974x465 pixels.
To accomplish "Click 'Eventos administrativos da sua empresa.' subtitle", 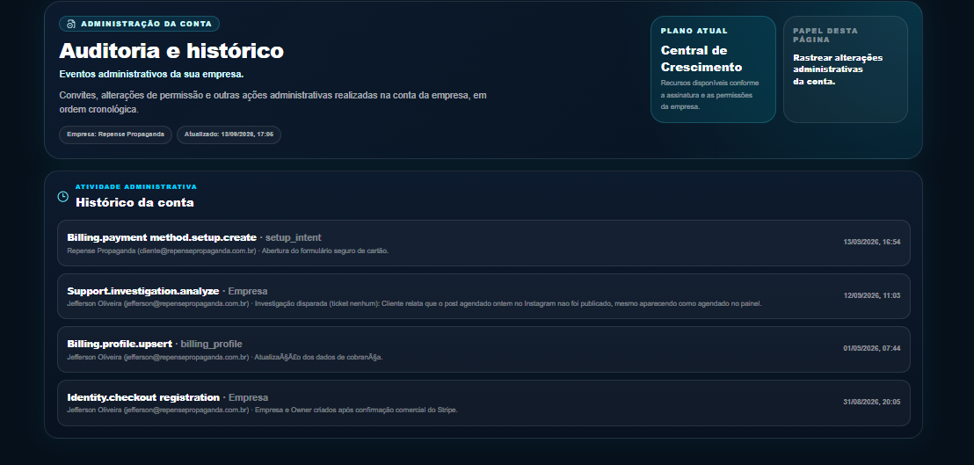I will pos(151,74).
